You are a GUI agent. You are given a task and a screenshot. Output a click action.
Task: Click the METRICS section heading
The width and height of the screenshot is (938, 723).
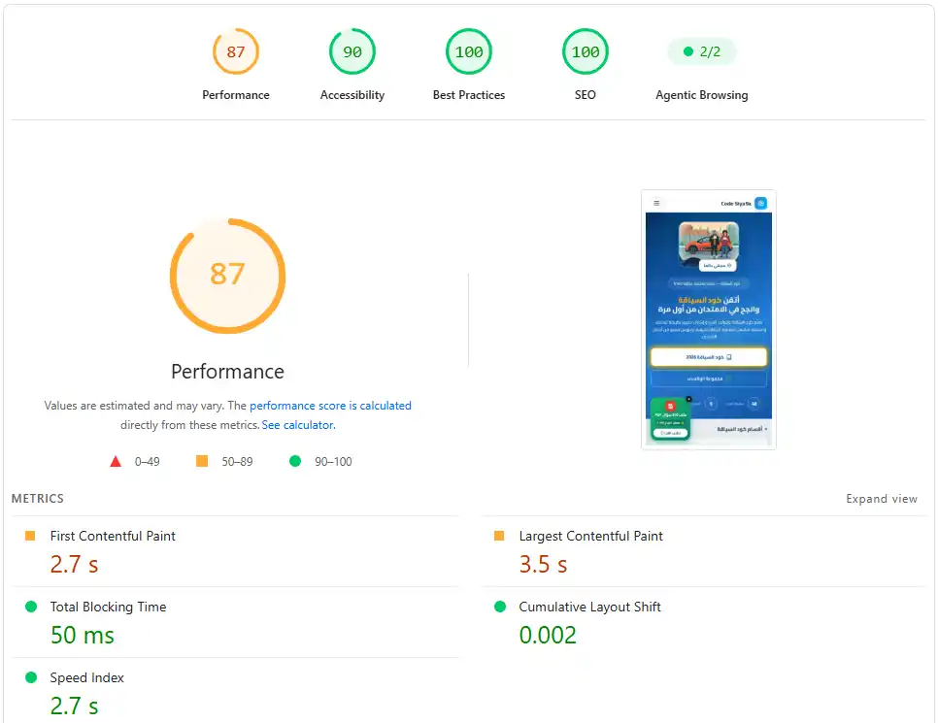coord(37,498)
